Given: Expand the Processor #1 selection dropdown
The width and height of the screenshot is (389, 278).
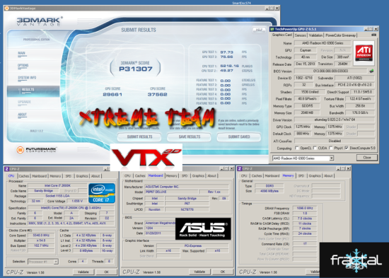Looking at the screenshot, I should (x=43, y=262).
